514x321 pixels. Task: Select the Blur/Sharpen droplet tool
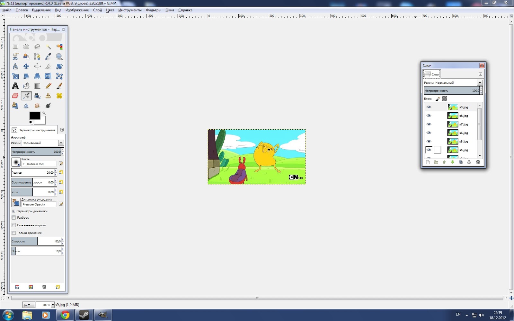tap(26, 106)
